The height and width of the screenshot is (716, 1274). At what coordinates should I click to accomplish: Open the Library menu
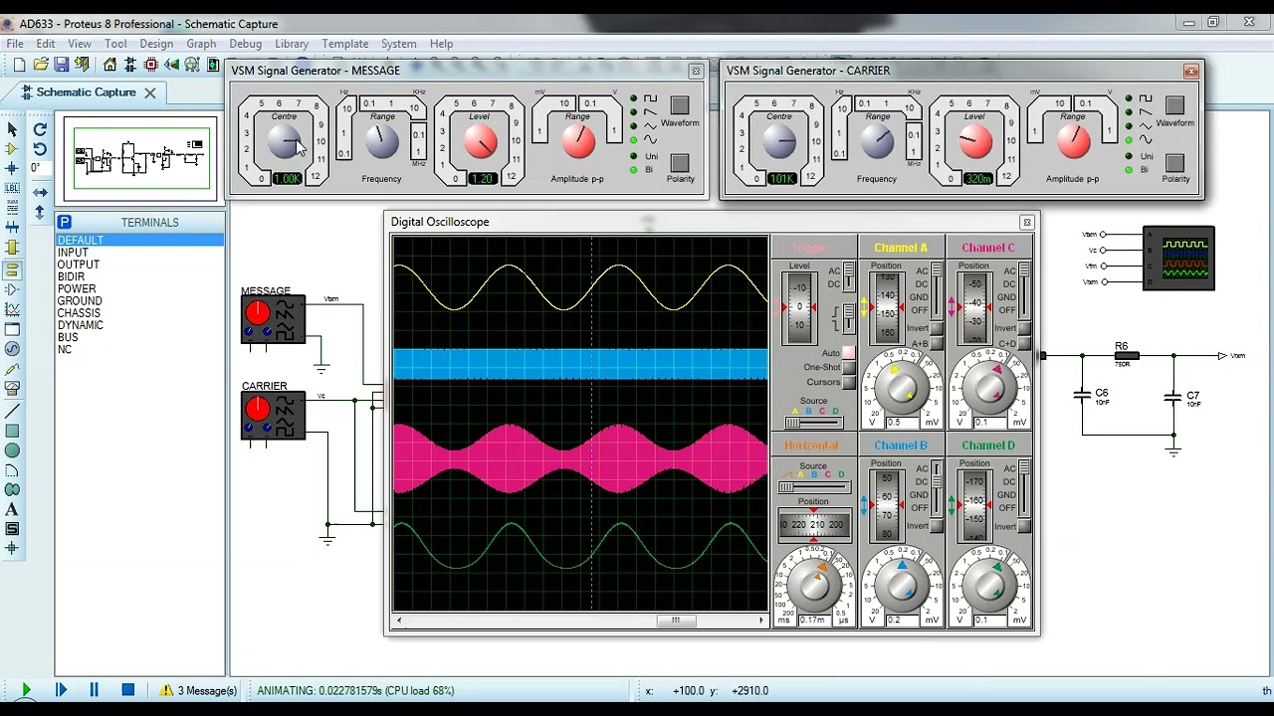point(292,44)
